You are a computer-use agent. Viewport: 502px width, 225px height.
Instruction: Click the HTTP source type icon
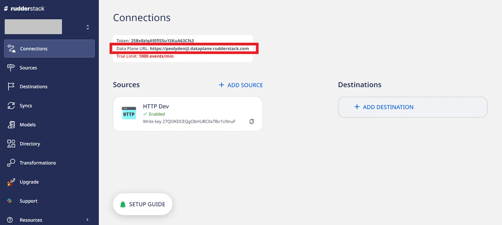click(x=129, y=113)
